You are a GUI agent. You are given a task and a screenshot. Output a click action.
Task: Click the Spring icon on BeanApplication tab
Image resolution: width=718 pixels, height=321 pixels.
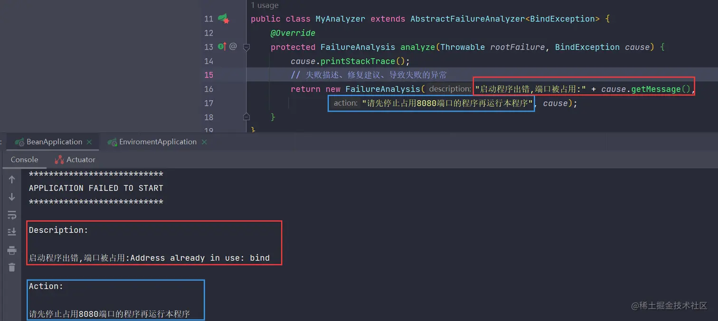(x=19, y=142)
